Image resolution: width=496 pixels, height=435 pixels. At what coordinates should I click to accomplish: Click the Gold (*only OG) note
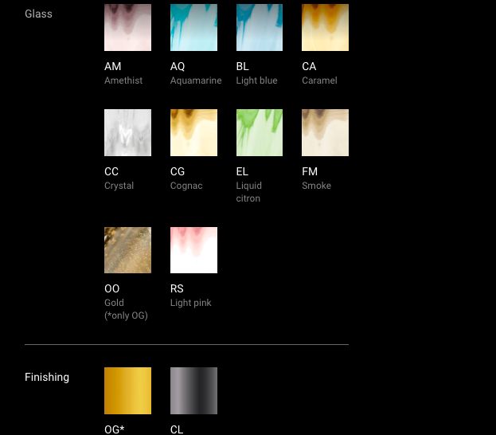point(126,309)
